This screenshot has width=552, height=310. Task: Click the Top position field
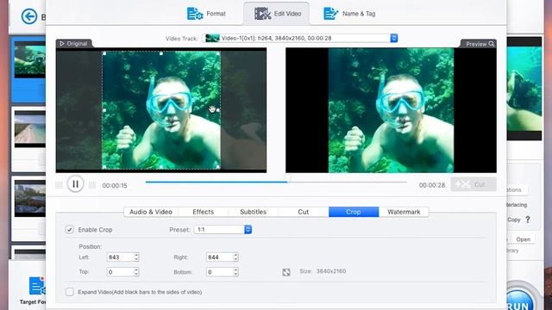pos(120,272)
